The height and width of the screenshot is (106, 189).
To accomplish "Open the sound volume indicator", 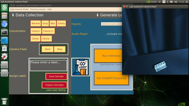I will click(176, 2).
